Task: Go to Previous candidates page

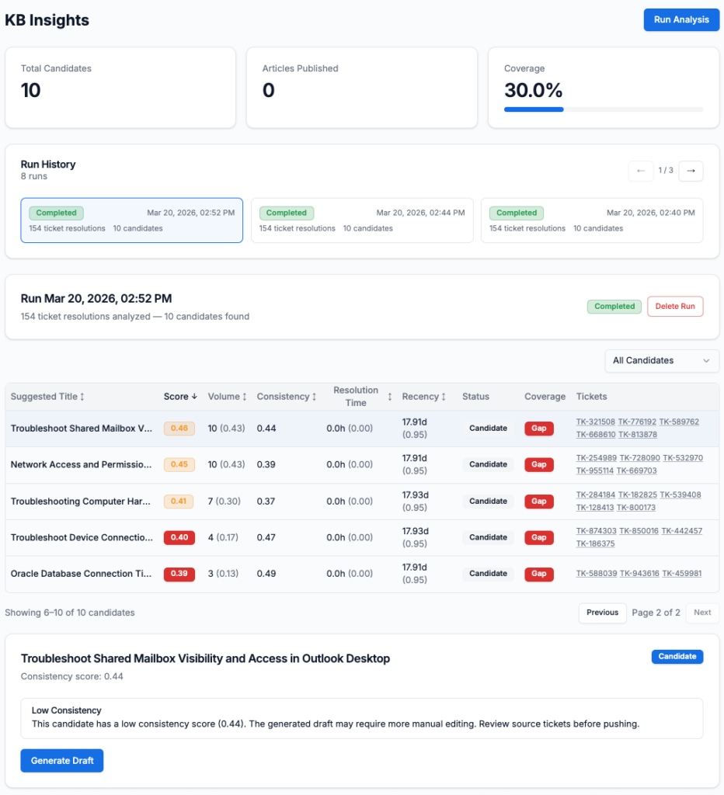Action: pyautogui.click(x=602, y=613)
